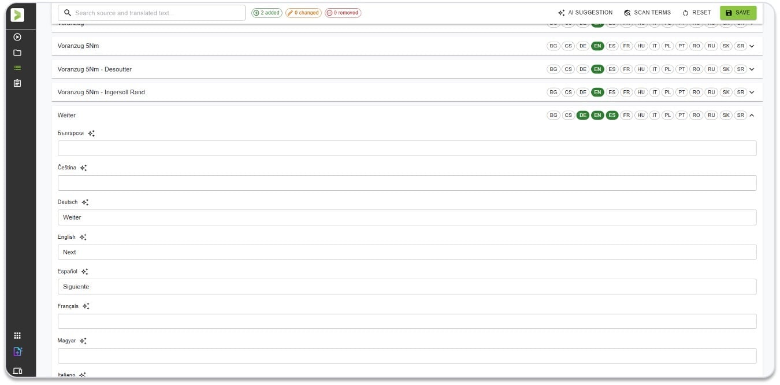Viewport: 780px width, 385px height.
Task: Click the AI sparkle icon beside Français
Action: coord(86,306)
